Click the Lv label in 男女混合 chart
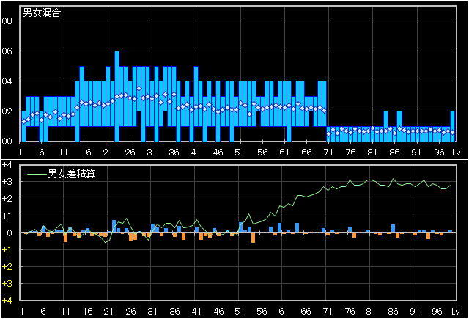The width and height of the screenshot is (469, 319). (x=456, y=153)
